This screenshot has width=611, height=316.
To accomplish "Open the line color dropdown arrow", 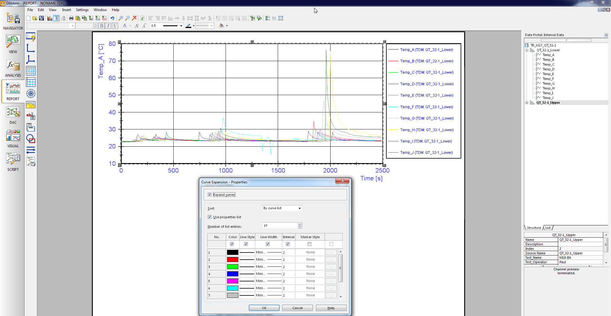I will click(x=194, y=26).
